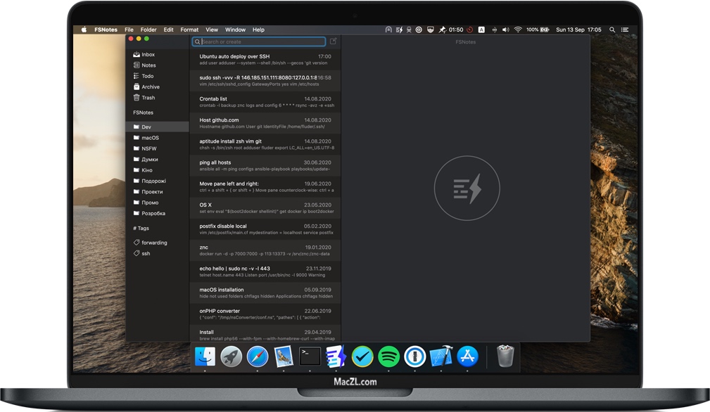Viewport: 710px width, 412px height.
Task: Open the Todo section
Action: pos(145,76)
